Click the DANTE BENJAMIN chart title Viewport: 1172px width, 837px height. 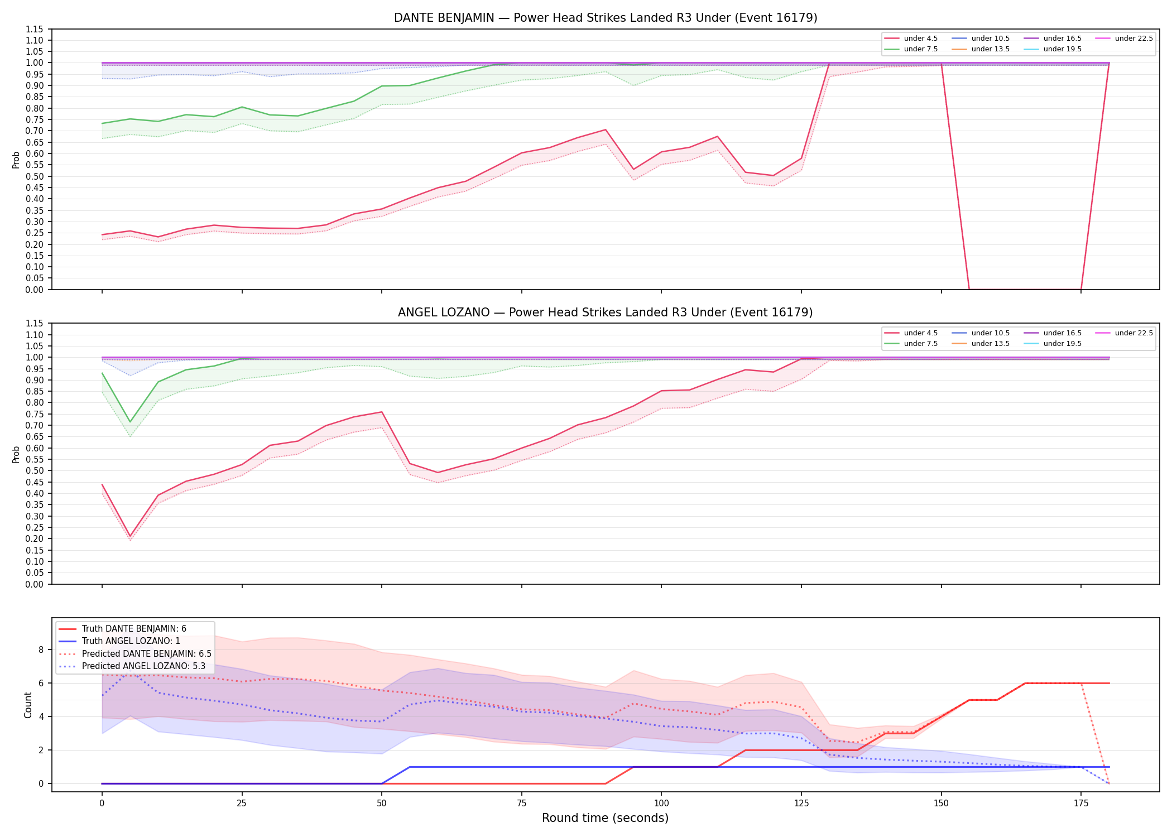coord(606,18)
